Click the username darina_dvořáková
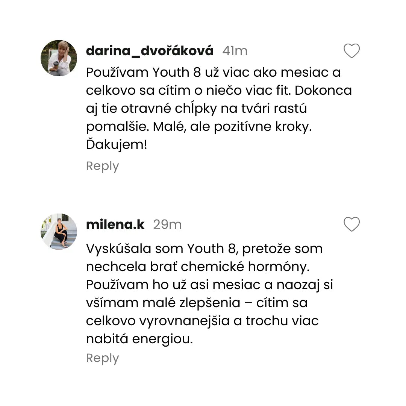Image resolution: width=406 pixels, height=406 pixels. (x=150, y=51)
